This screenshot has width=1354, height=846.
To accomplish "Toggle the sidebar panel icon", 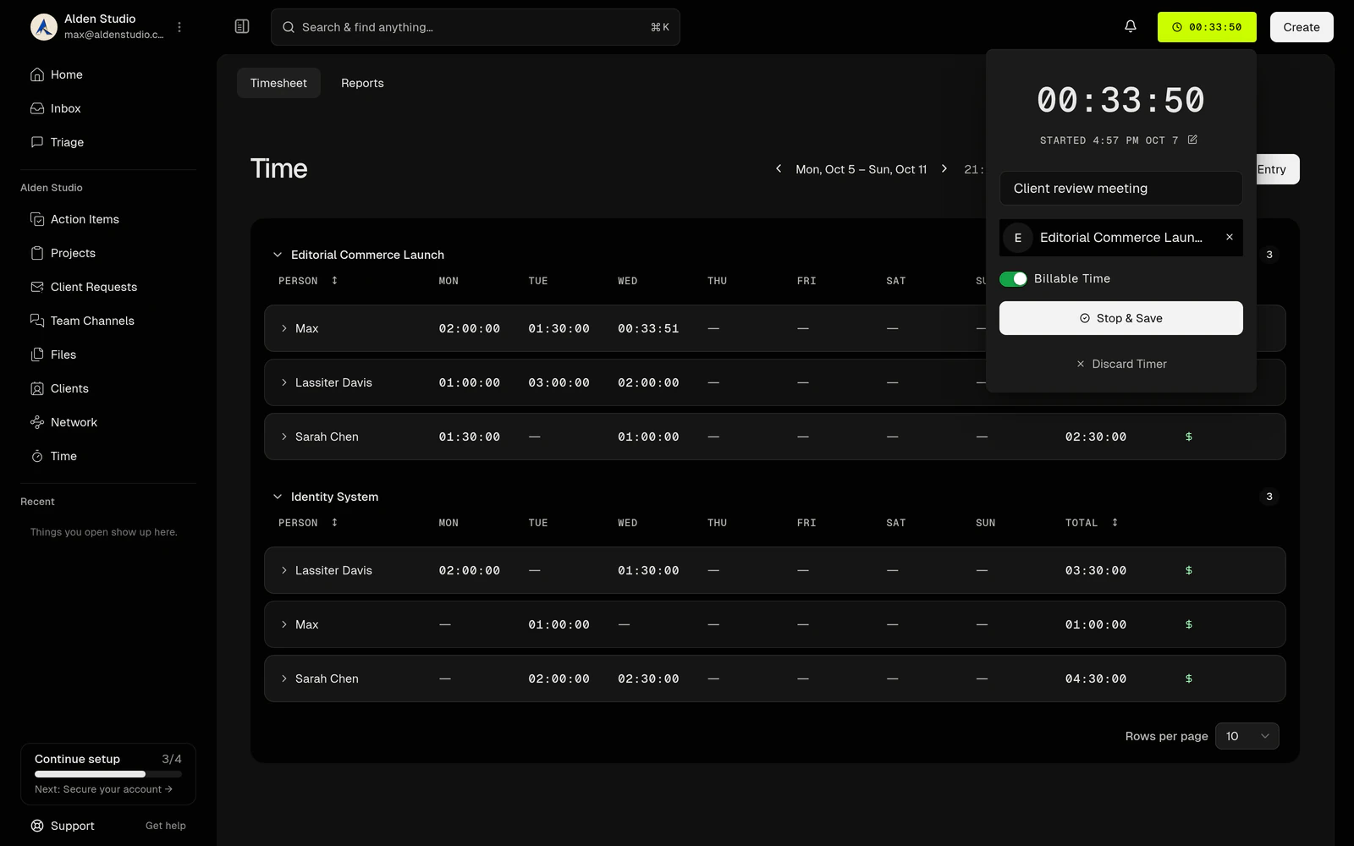I will [242, 27].
